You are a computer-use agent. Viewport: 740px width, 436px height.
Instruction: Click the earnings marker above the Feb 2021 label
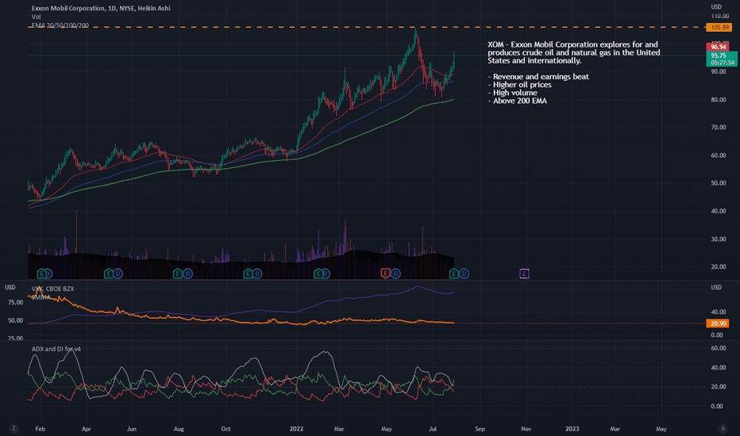click(x=41, y=273)
